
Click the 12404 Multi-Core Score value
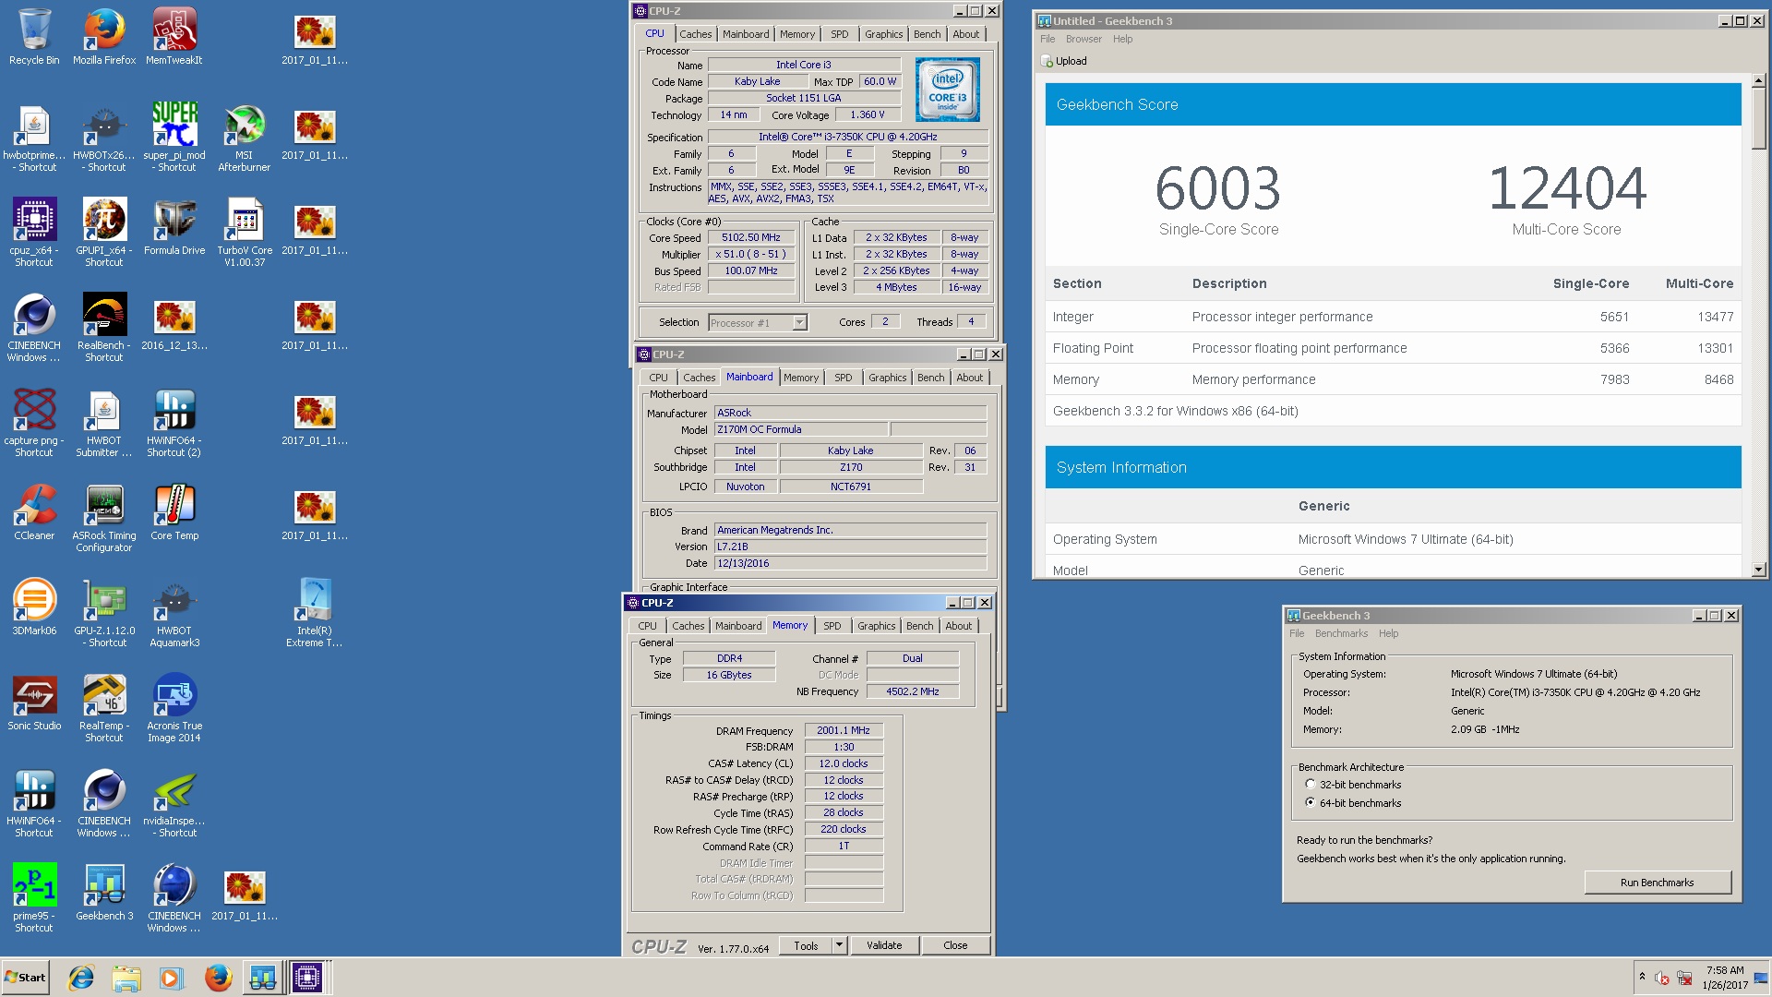coord(1566,188)
